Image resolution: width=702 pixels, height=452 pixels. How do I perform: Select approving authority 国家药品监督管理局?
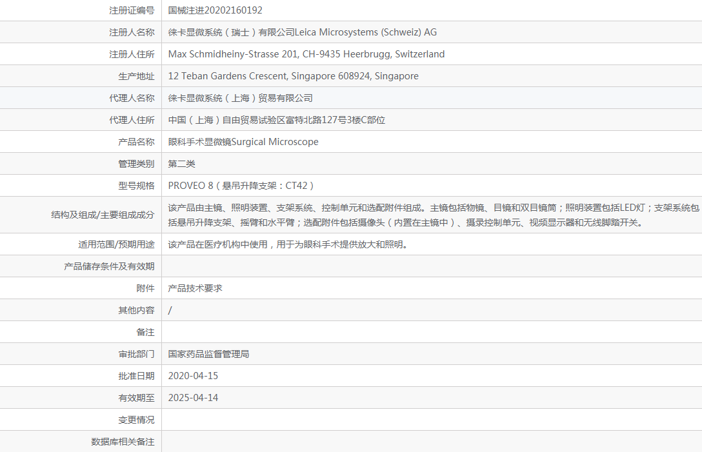[x=208, y=354]
